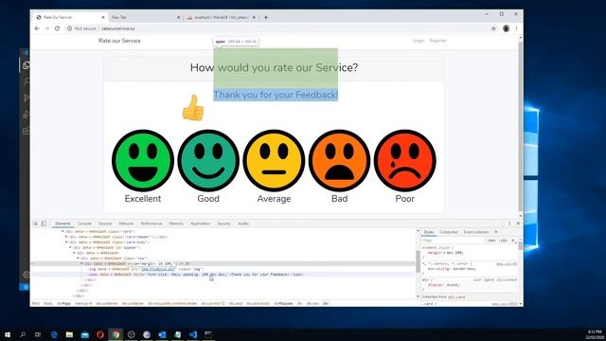Open the thumbs gif src link in Elements
The width and height of the screenshot is (606, 341).
(158, 269)
